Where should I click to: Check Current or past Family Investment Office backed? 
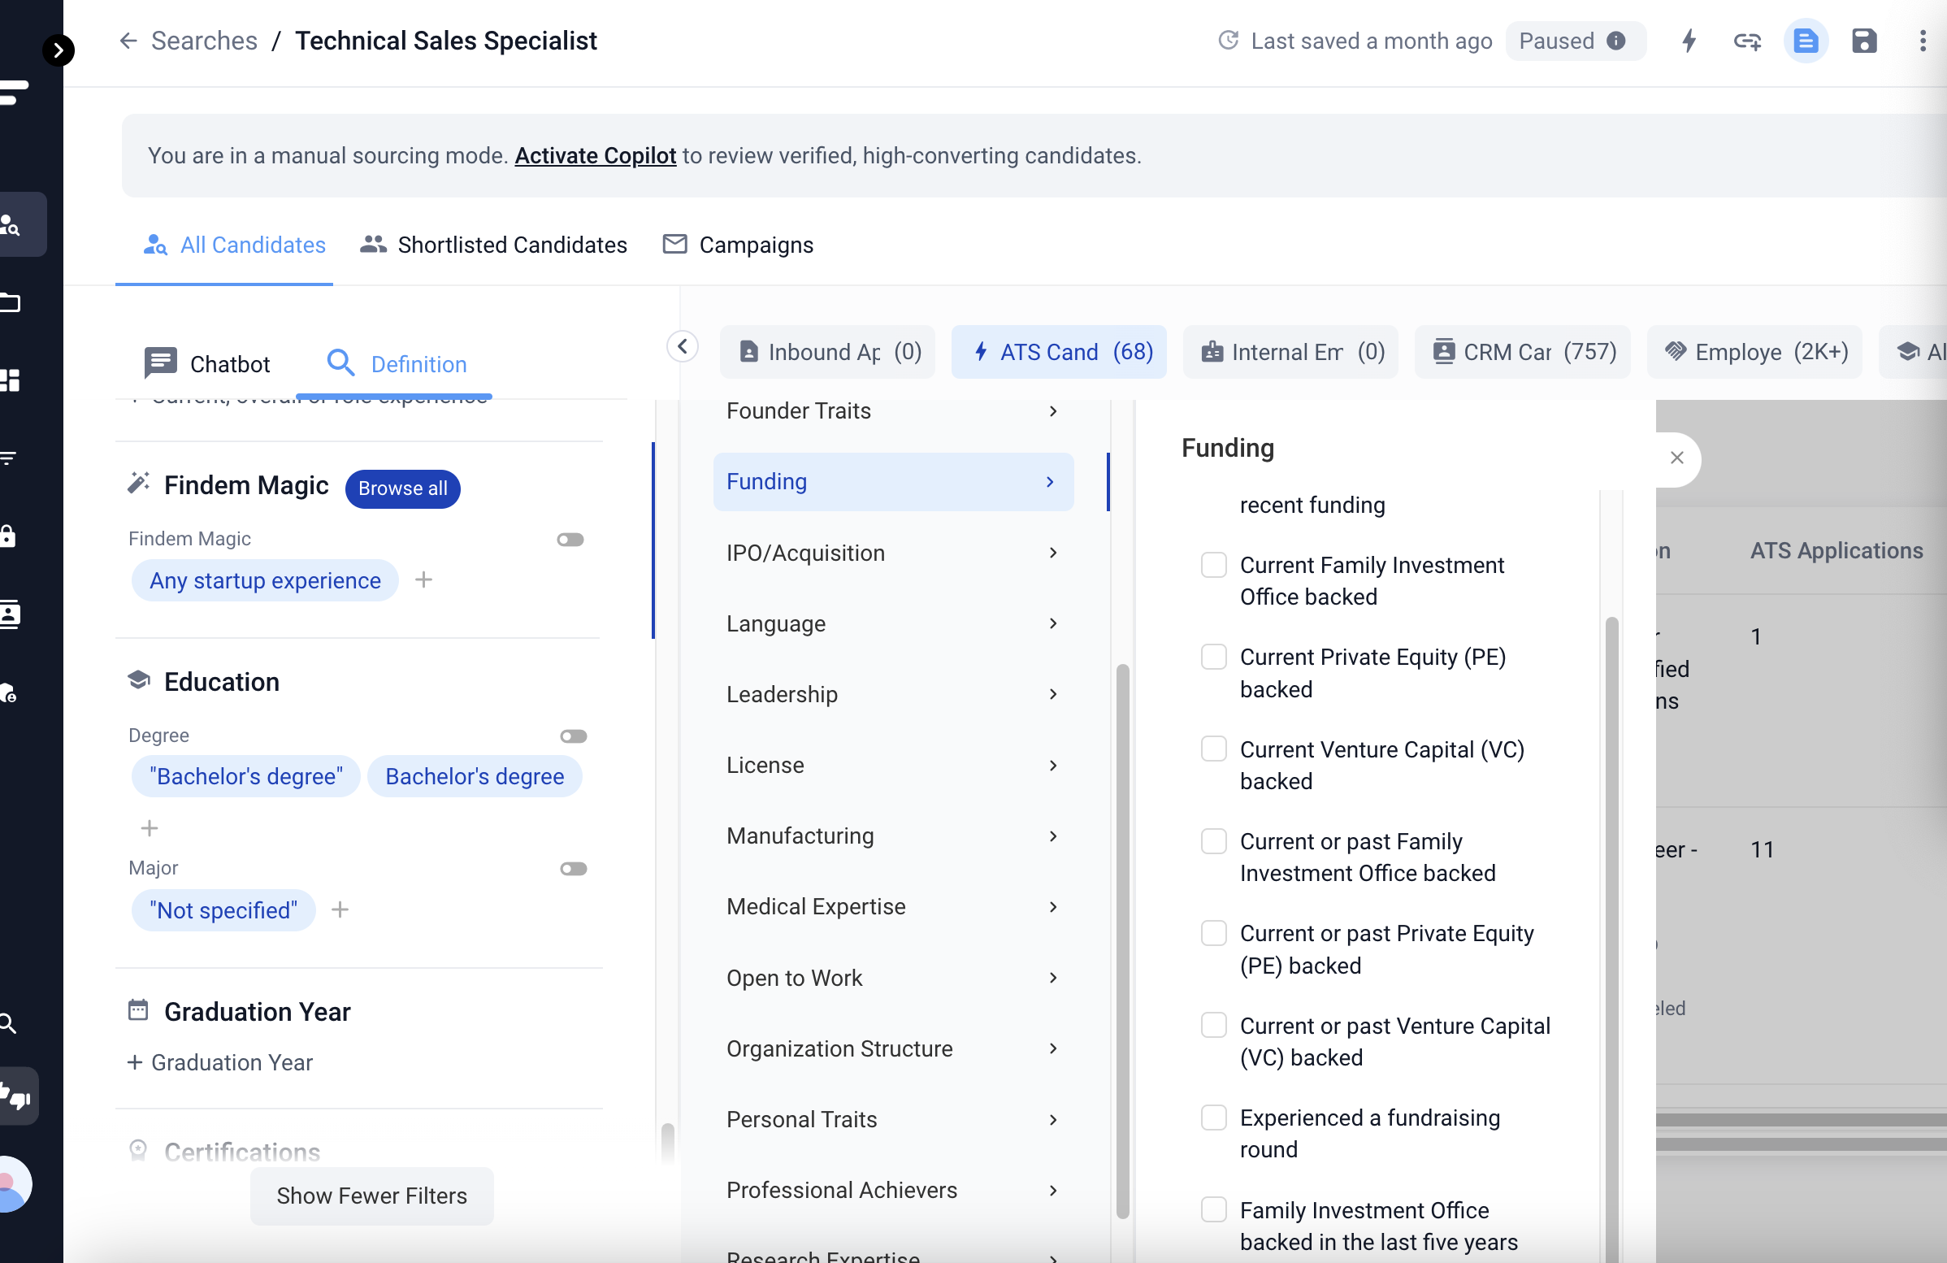1213,841
